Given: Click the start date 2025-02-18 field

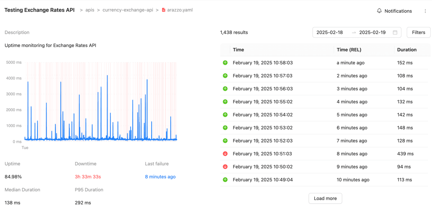Looking at the screenshot, I should [x=329, y=32].
